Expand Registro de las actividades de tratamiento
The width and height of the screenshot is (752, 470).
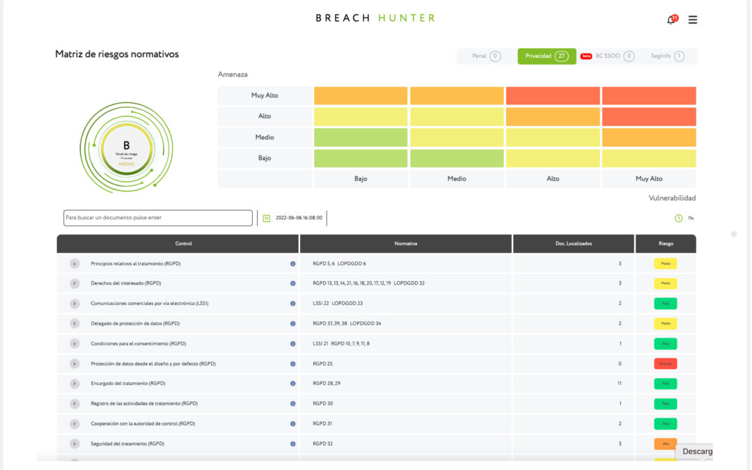point(75,404)
